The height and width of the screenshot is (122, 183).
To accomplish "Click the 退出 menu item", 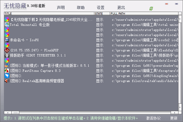I will point(121,8).
